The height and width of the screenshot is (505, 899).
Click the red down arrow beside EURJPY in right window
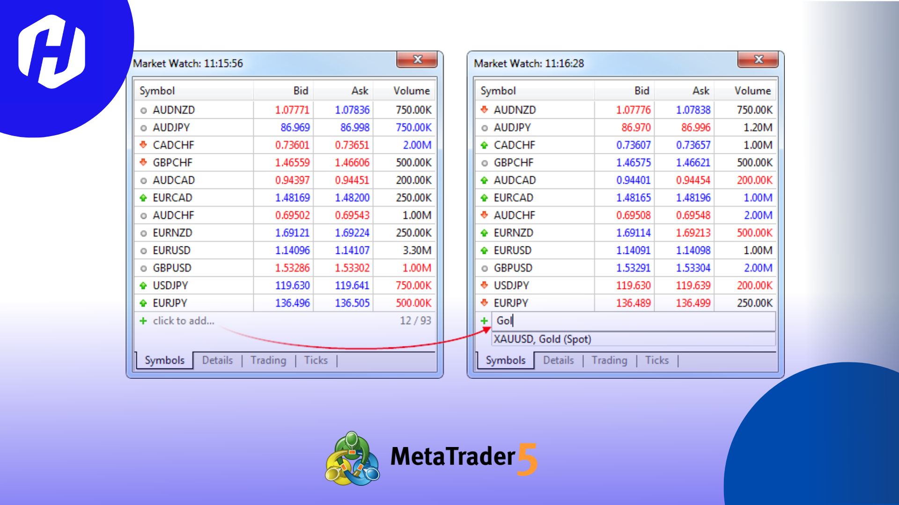point(484,303)
